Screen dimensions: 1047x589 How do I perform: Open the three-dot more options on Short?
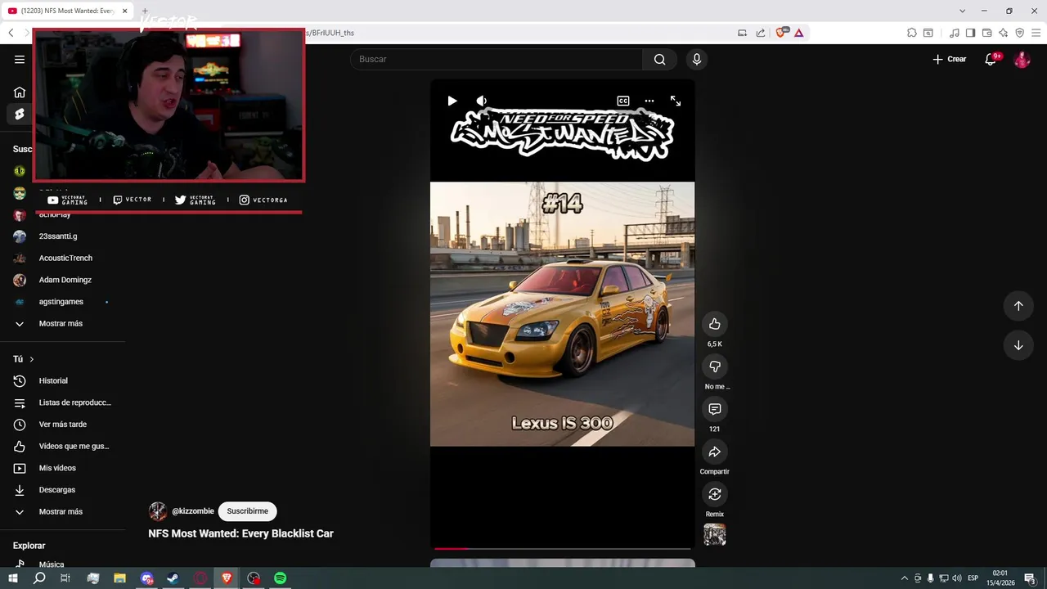pos(649,101)
